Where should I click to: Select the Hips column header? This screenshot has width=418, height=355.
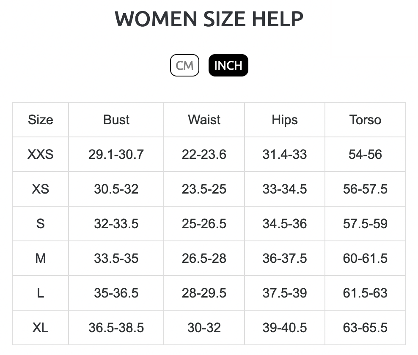point(285,120)
